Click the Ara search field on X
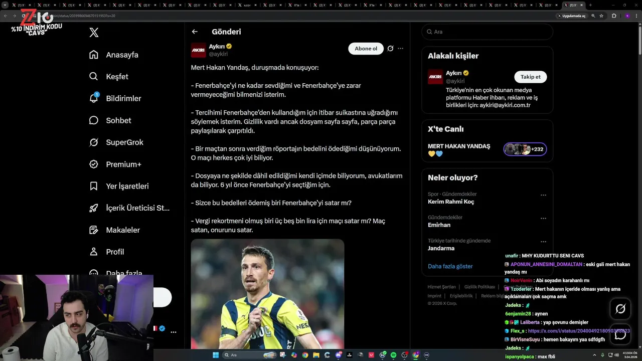The width and height of the screenshot is (642, 361). tap(487, 32)
